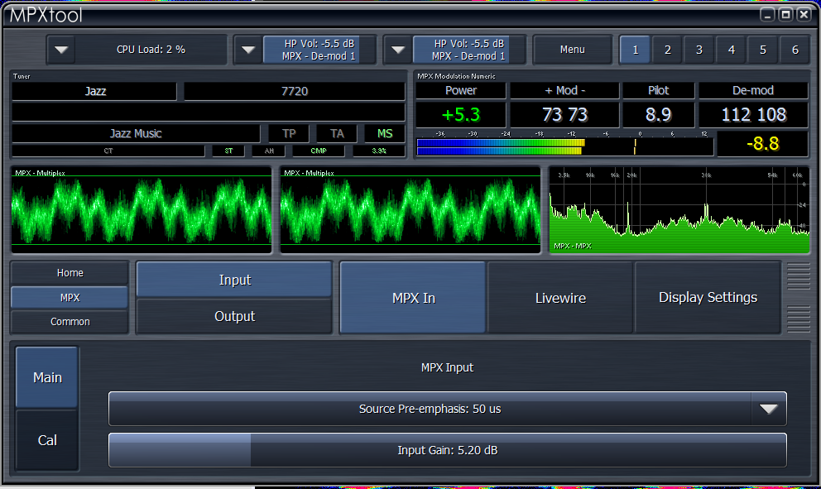Viewport: 821px width, 489px height.
Task: Click the CMP indicator
Action: (319, 151)
